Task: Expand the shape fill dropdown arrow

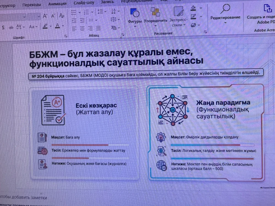Action: tap(201, 8)
